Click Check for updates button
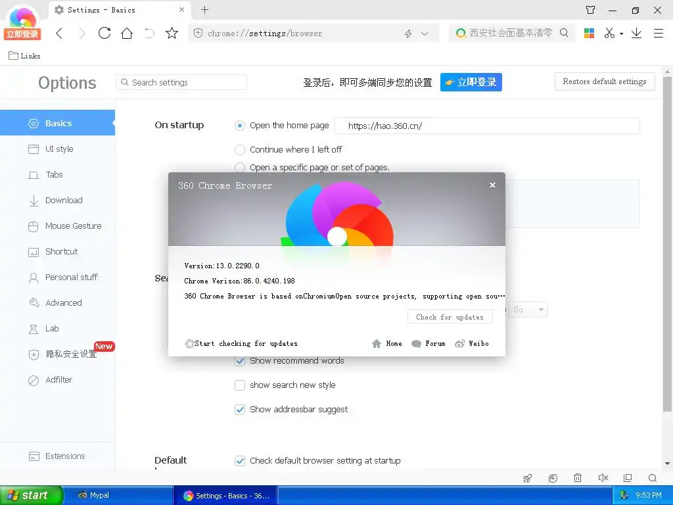This screenshot has width=673, height=505. [450, 317]
